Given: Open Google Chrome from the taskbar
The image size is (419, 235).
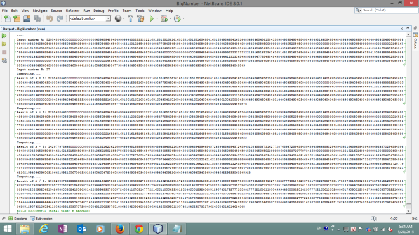Looking at the screenshot, I should (x=138, y=229).
